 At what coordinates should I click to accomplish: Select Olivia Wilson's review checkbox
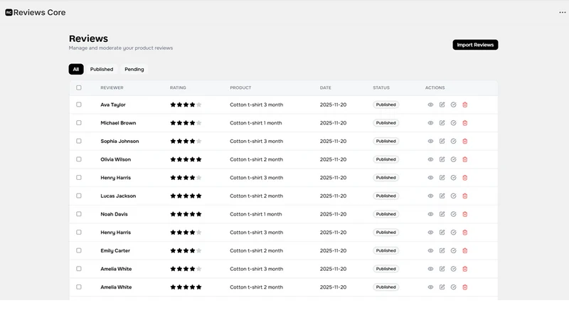[x=79, y=159]
